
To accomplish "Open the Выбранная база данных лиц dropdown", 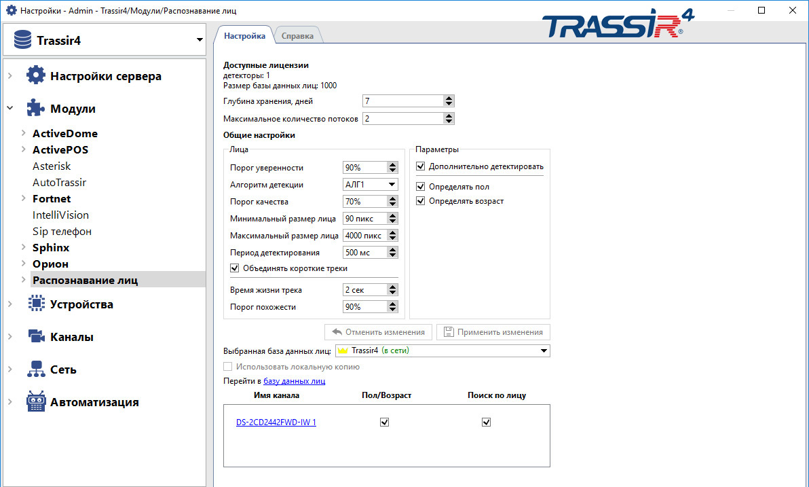I will pyautogui.click(x=544, y=350).
